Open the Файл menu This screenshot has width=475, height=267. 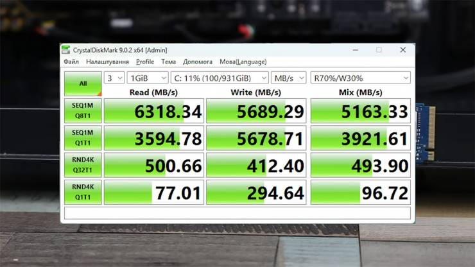[x=71, y=62]
